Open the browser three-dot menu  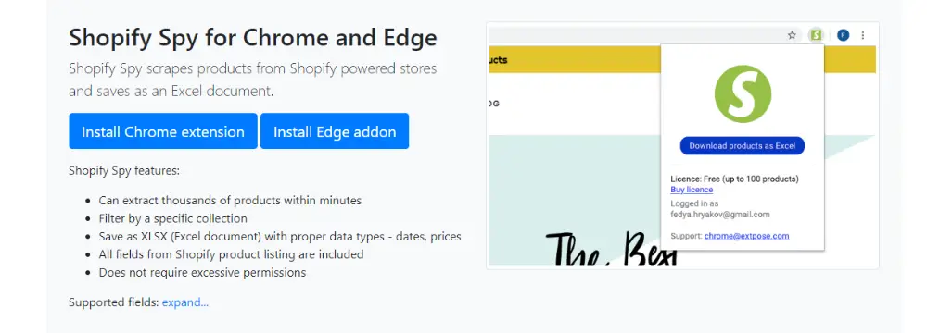[x=862, y=35]
